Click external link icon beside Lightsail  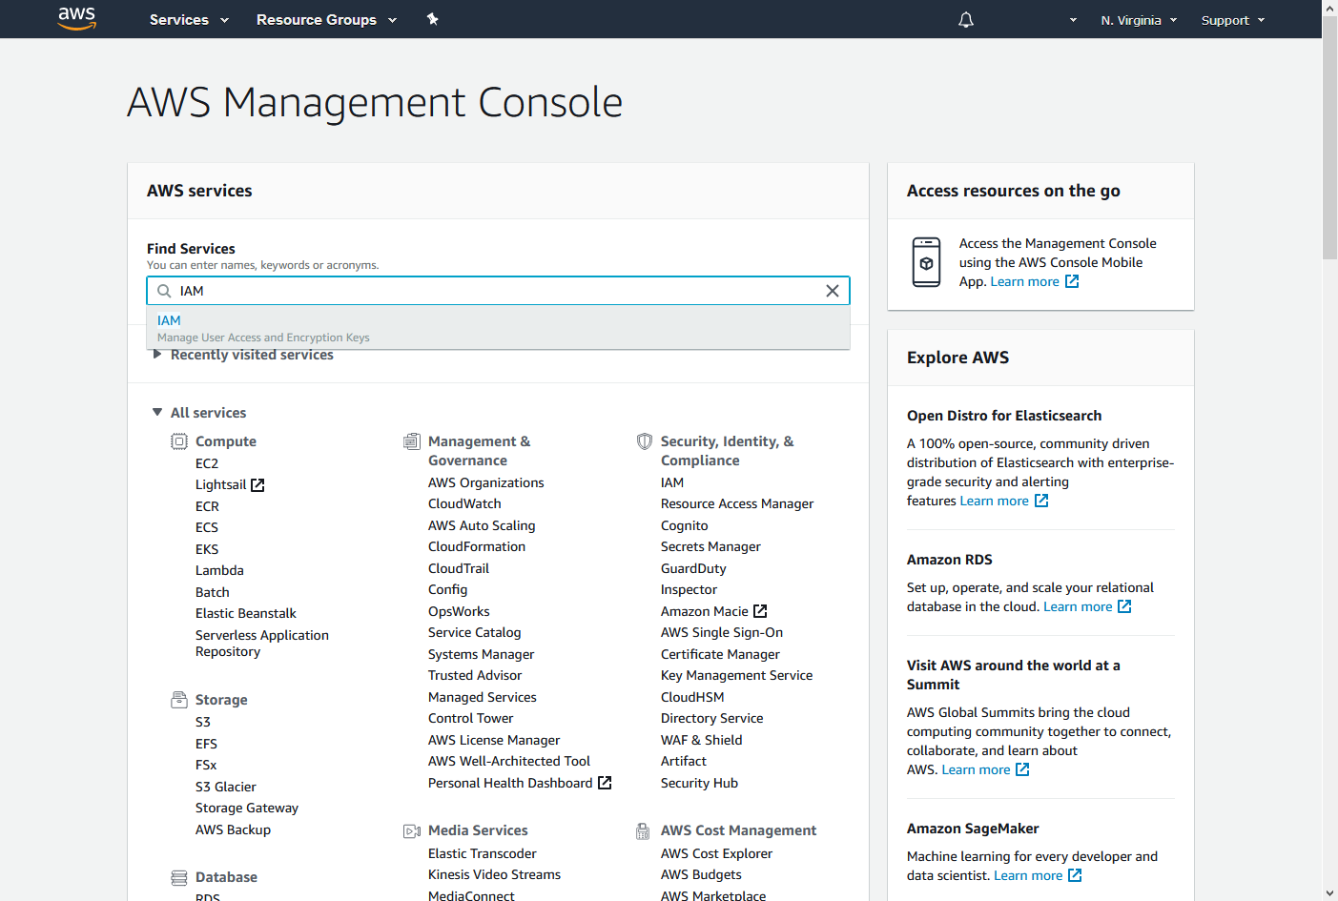(x=257, y=485)
